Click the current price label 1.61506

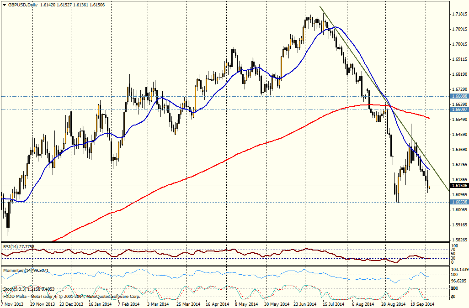tap(458, 186)
